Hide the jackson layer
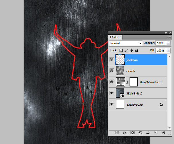174x144 pixels. pyautogui.click(x=112, y=60)
